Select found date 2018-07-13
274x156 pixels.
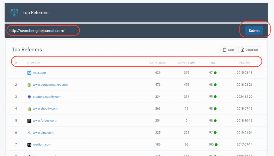pyautogui.click(x=245, y=108)
